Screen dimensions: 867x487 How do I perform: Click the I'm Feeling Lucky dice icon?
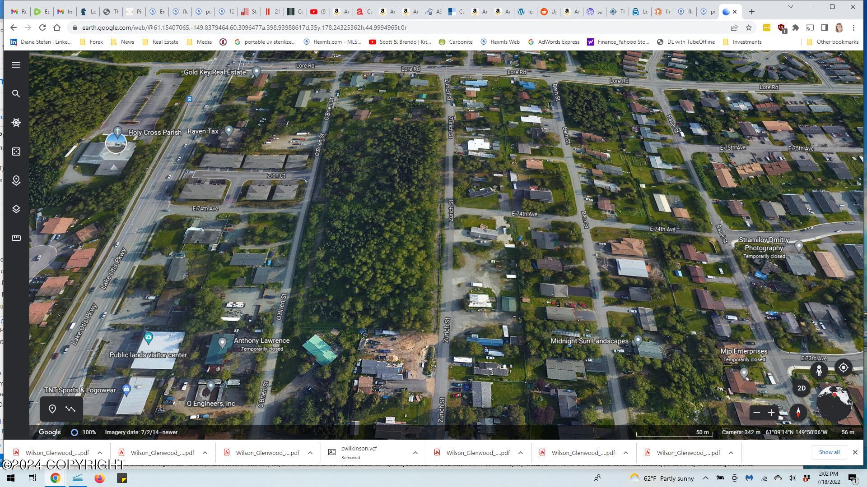[16, 152]
